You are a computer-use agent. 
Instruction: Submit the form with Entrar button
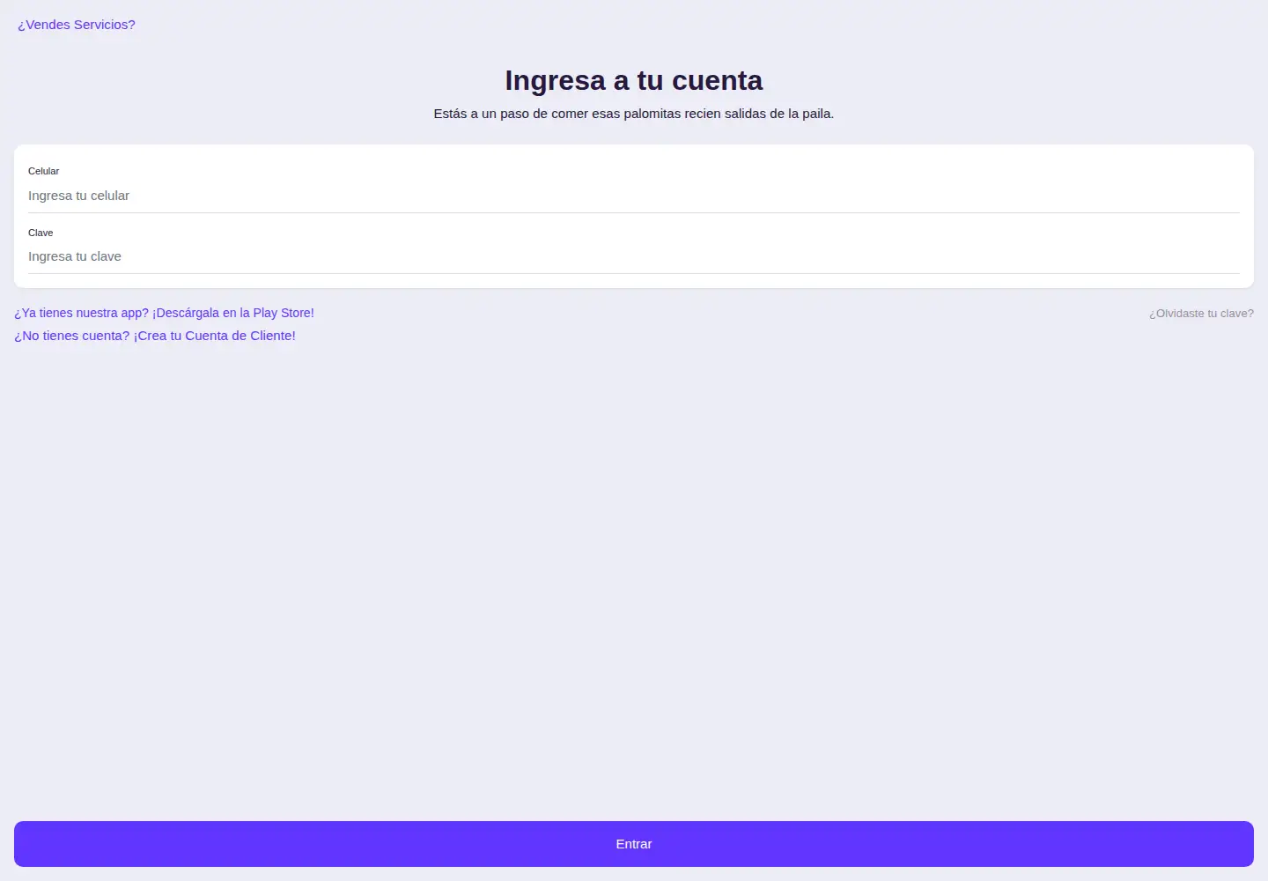(634, 844)
